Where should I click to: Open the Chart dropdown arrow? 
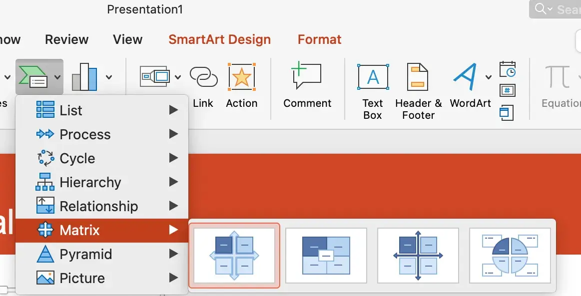108,77
